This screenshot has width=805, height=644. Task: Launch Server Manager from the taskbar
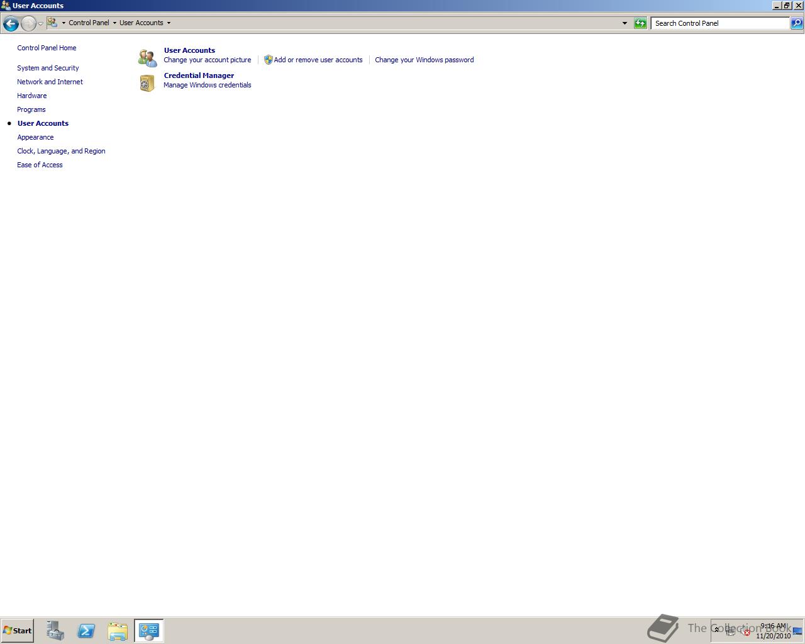pos(55,631)
